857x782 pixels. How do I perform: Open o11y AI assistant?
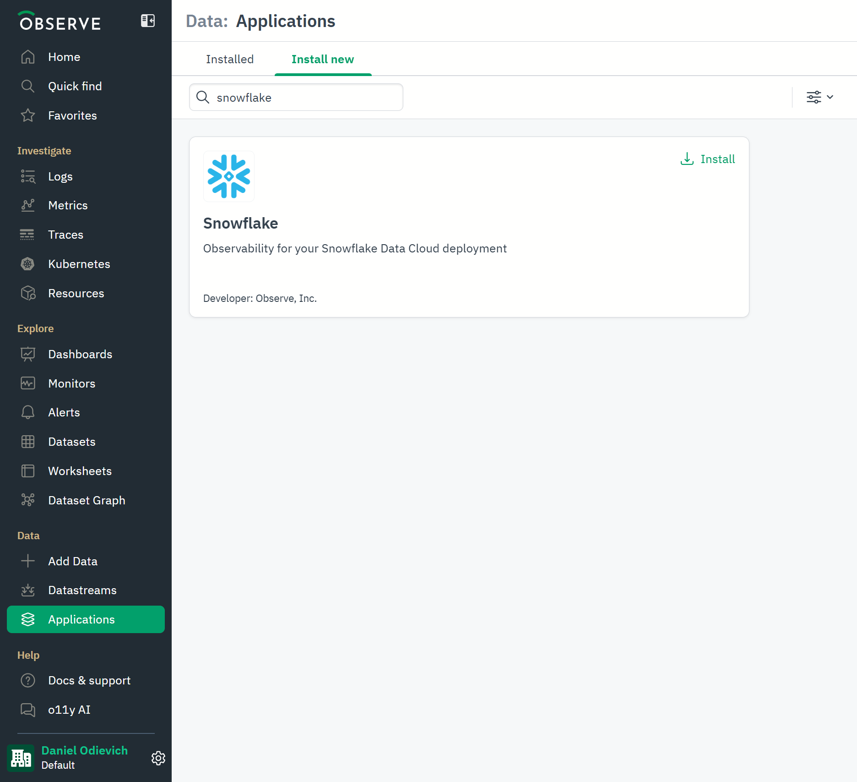pyautogui.click(x=69, y=710)
